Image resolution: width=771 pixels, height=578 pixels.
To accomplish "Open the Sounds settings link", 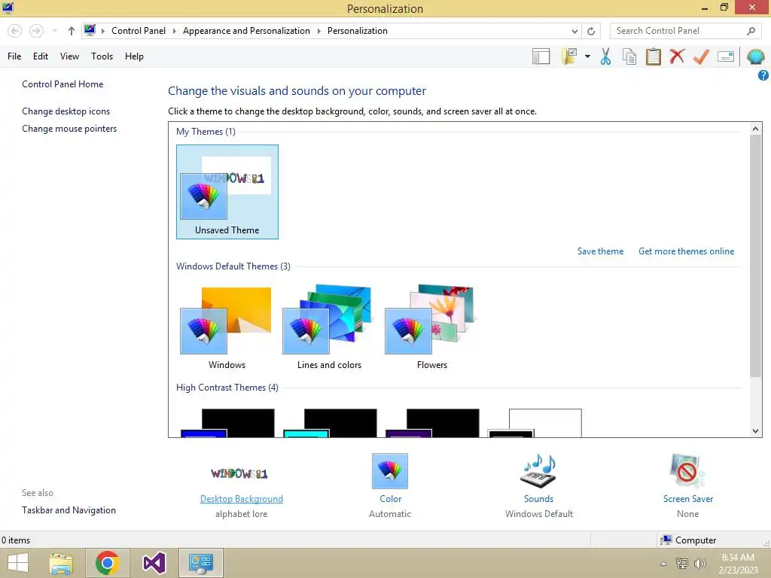I will tap(538, 499).
